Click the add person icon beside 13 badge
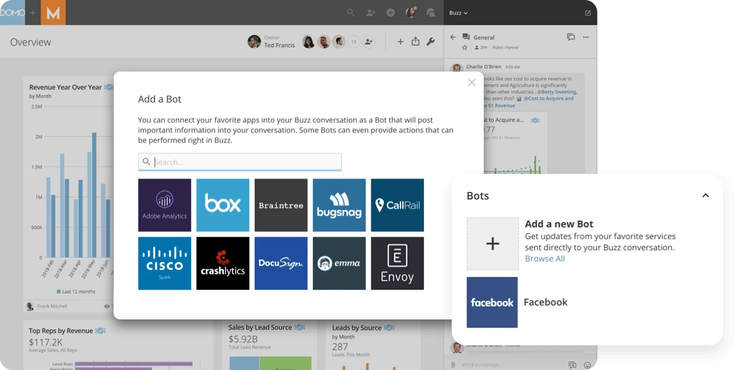Image resolution: width=738 pixels, height=370 pixels. (x=368, y=42)
